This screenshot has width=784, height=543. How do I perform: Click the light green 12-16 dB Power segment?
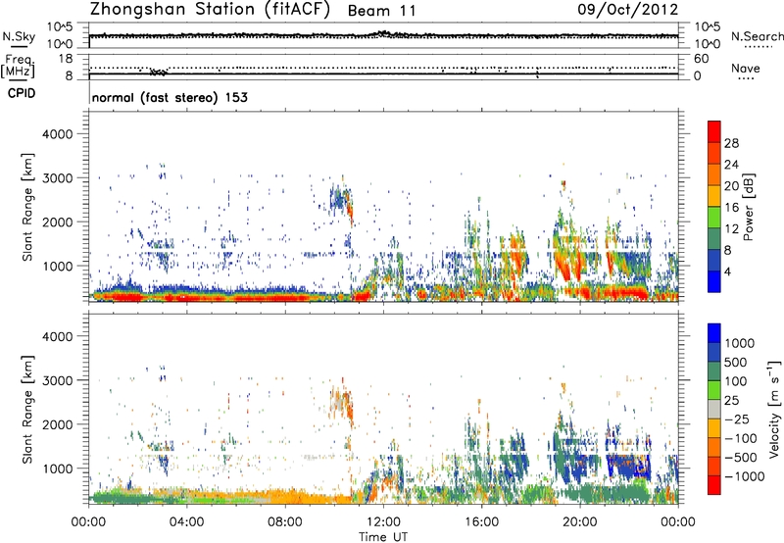coord(714,218)
